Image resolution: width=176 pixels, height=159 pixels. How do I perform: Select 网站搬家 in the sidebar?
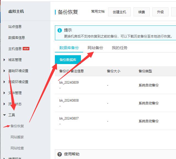(x=17, y=137)
